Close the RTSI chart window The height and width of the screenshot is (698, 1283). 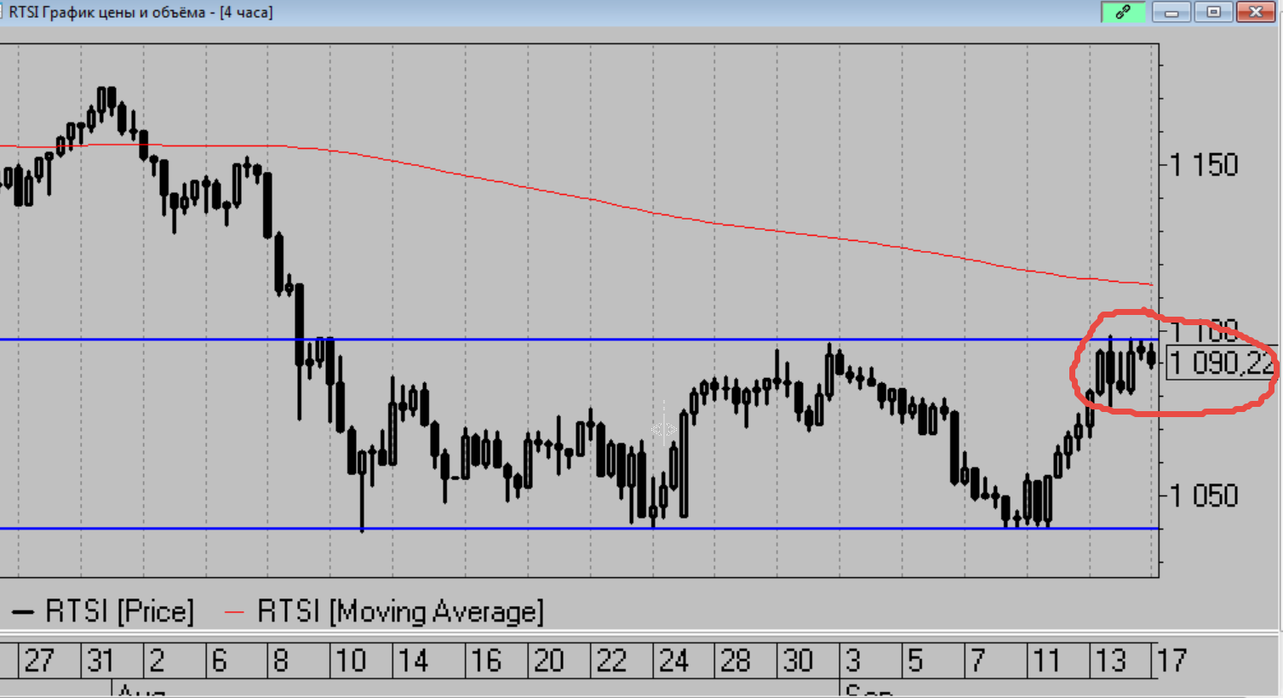(x=1256, y=12)
